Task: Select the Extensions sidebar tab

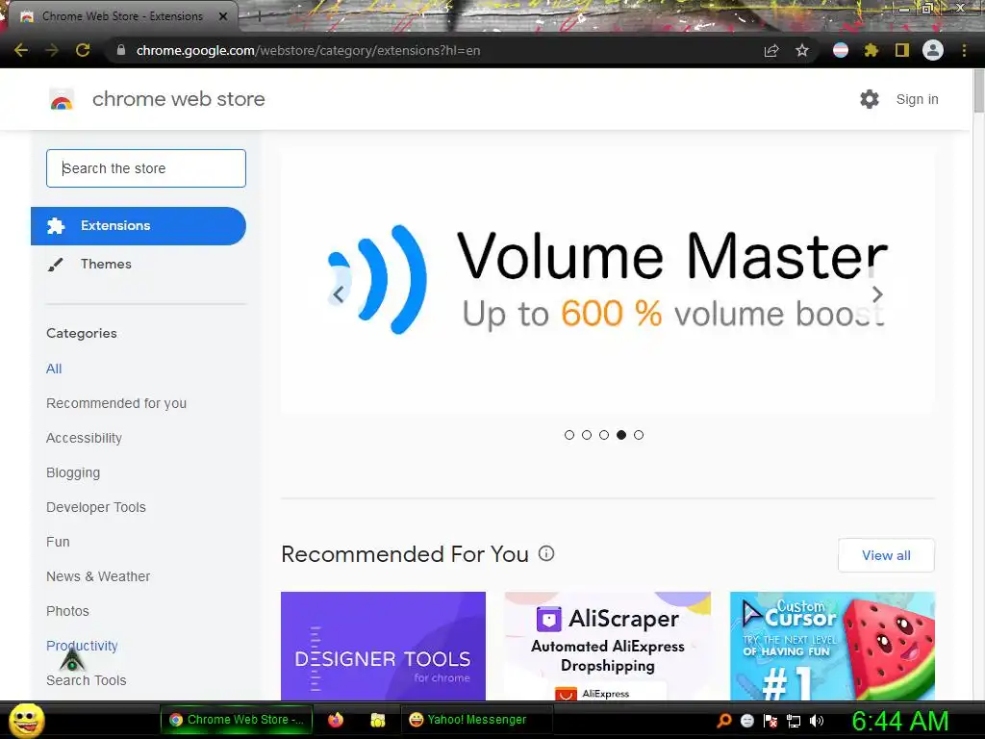Action: click(139, 225)
